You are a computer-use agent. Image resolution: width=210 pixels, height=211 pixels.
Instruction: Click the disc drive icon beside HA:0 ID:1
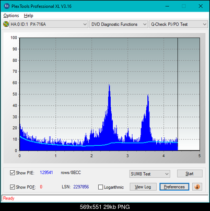click(x=6, y=24)
